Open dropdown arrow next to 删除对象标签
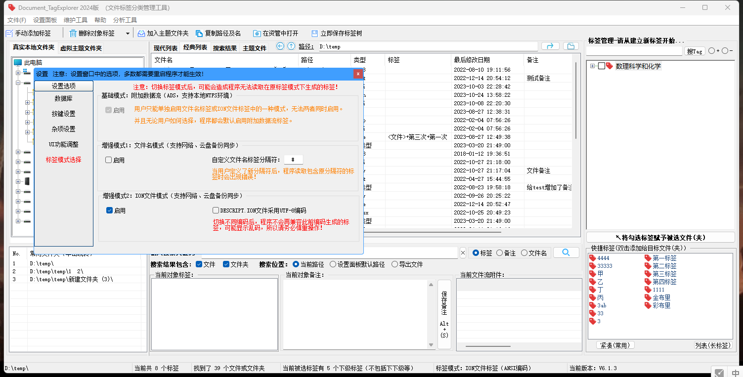 (128, 34)
